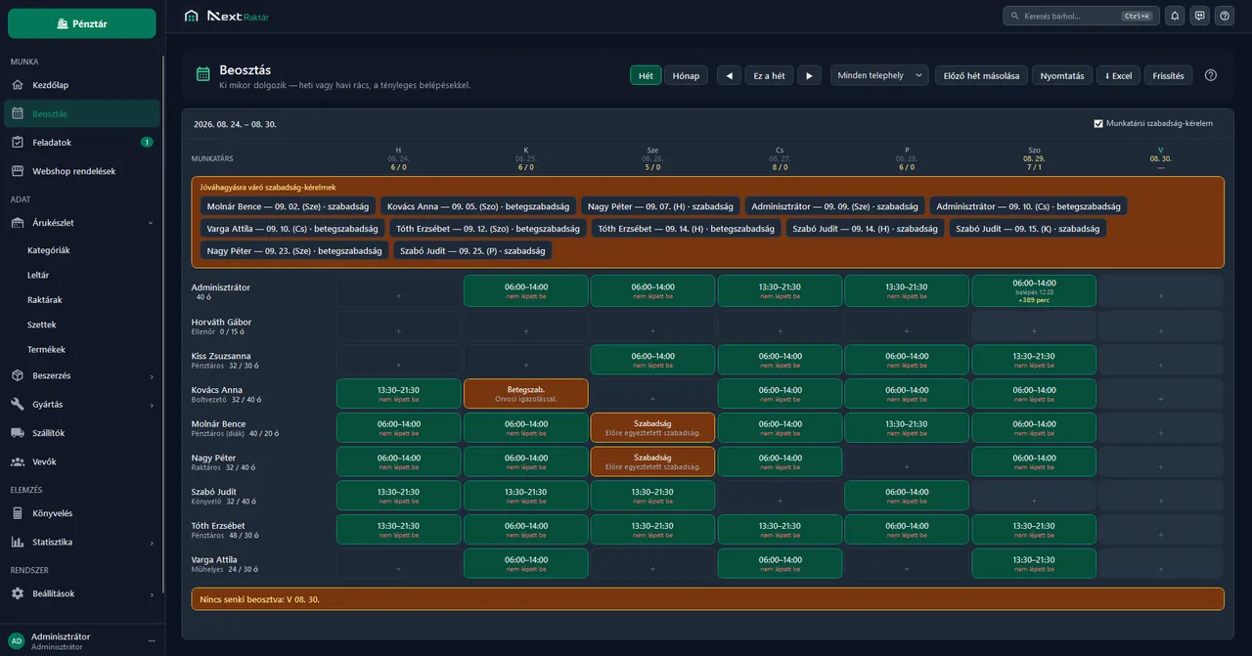Viewport: 1252px width, 656px height.
Task: Expand the Árukészlet sidebar section
Action: [x=82, y=223]
